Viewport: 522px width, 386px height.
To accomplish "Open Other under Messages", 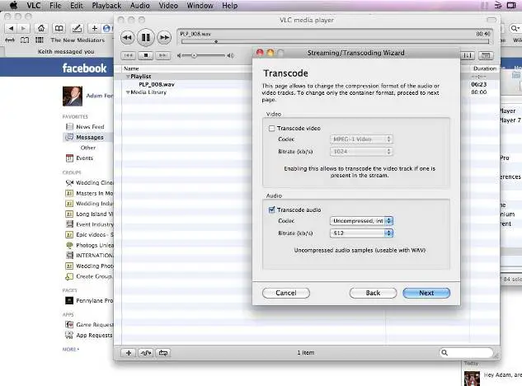I will [88, 148].
